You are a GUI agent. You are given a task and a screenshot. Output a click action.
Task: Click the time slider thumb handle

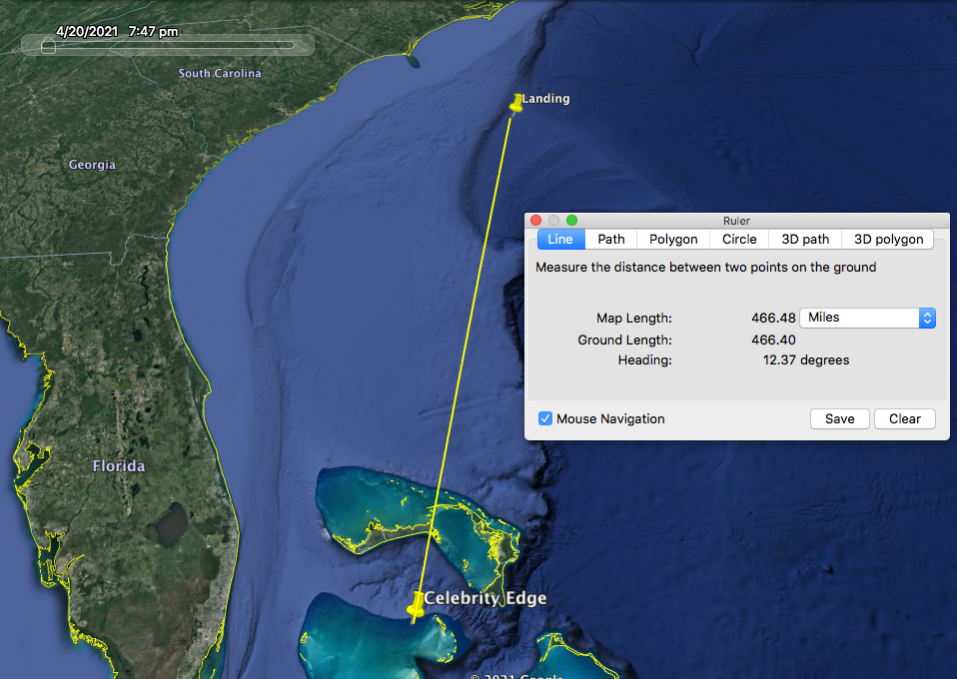[x=48, y=46]
